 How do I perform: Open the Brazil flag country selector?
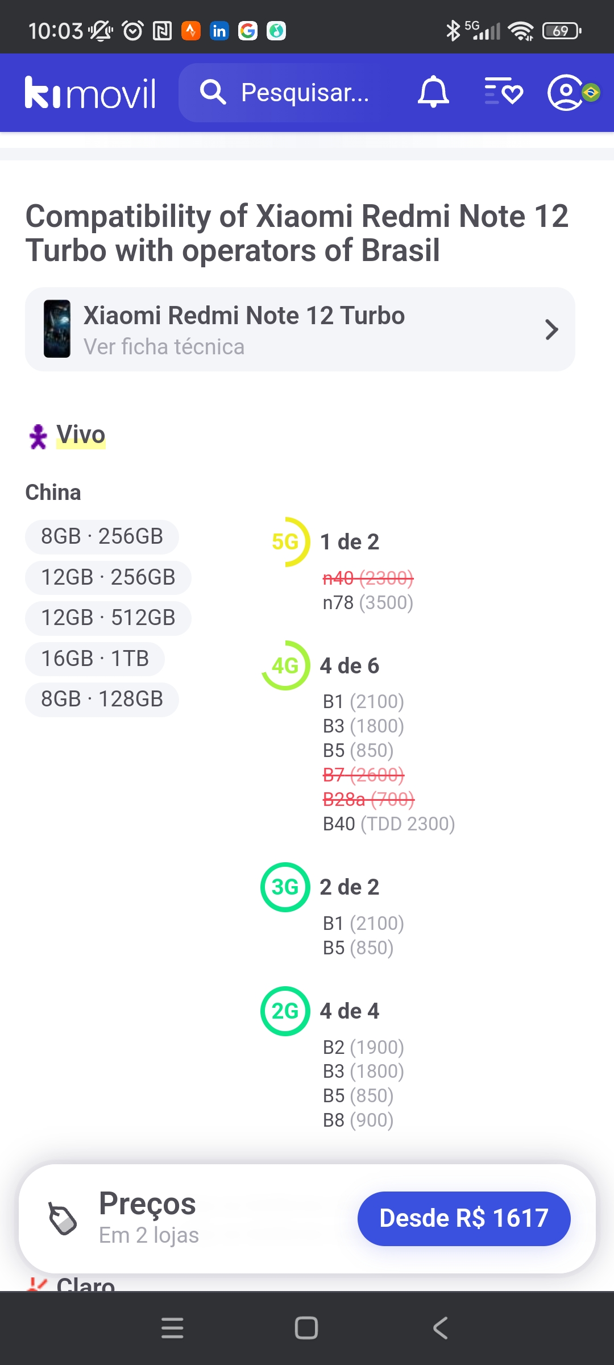click(591, 92)
